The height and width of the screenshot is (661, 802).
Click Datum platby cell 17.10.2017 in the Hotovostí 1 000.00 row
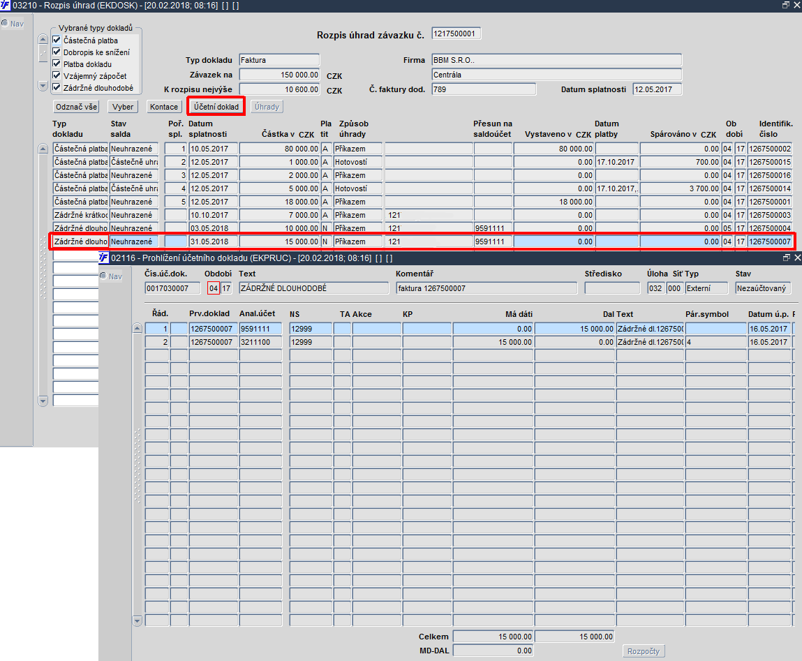point(617,162)
